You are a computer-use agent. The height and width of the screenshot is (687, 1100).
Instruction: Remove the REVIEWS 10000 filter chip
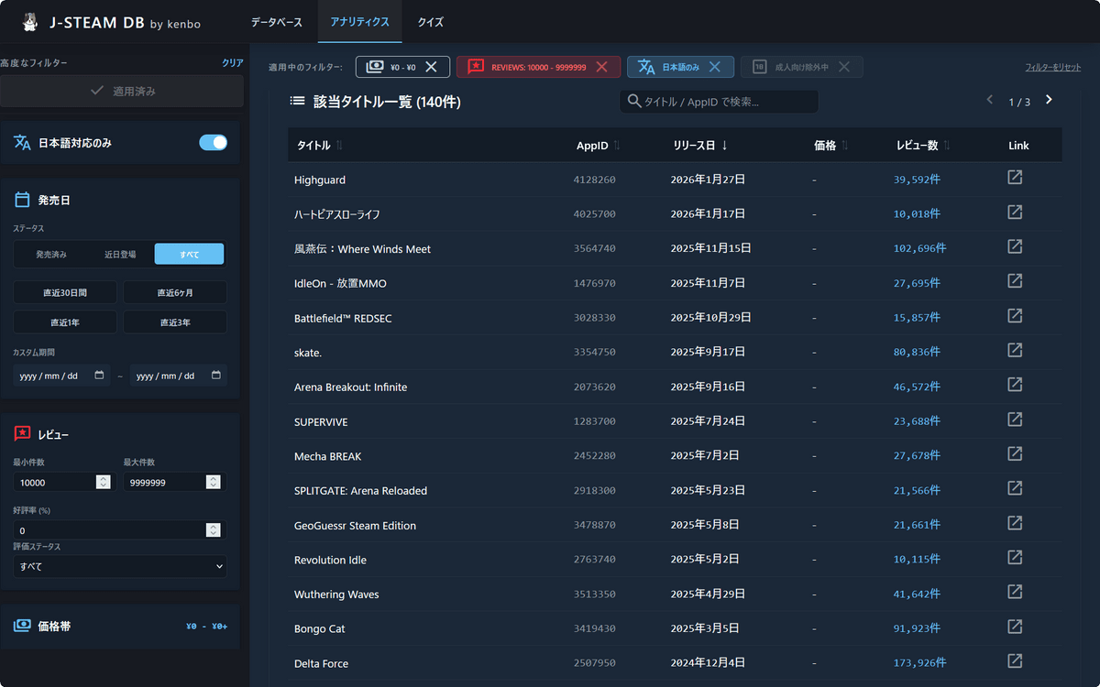601,67
